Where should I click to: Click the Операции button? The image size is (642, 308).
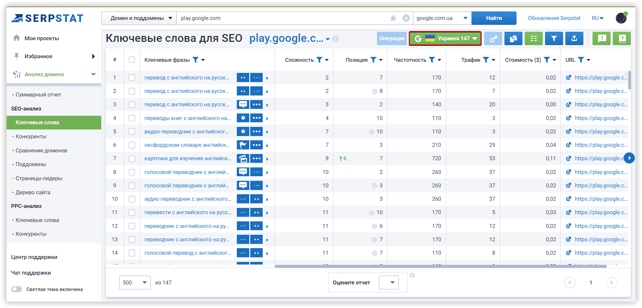[392, 39]
